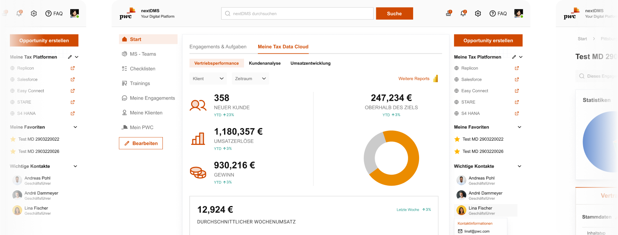The image size is (618, 235).
Task: Click Start breadcrumb in right partial window
Action: [x=582, y=39]
